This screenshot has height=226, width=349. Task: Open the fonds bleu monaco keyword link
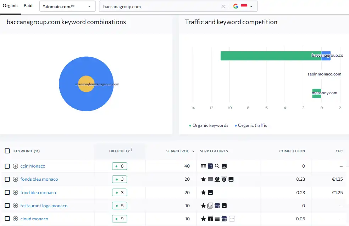[39, 179]
